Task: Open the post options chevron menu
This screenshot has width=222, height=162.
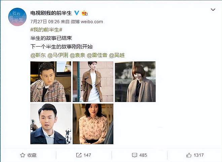Action: click(x=213, y=10)
